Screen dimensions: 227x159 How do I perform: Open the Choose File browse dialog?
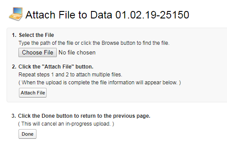[x=37, y=52]
